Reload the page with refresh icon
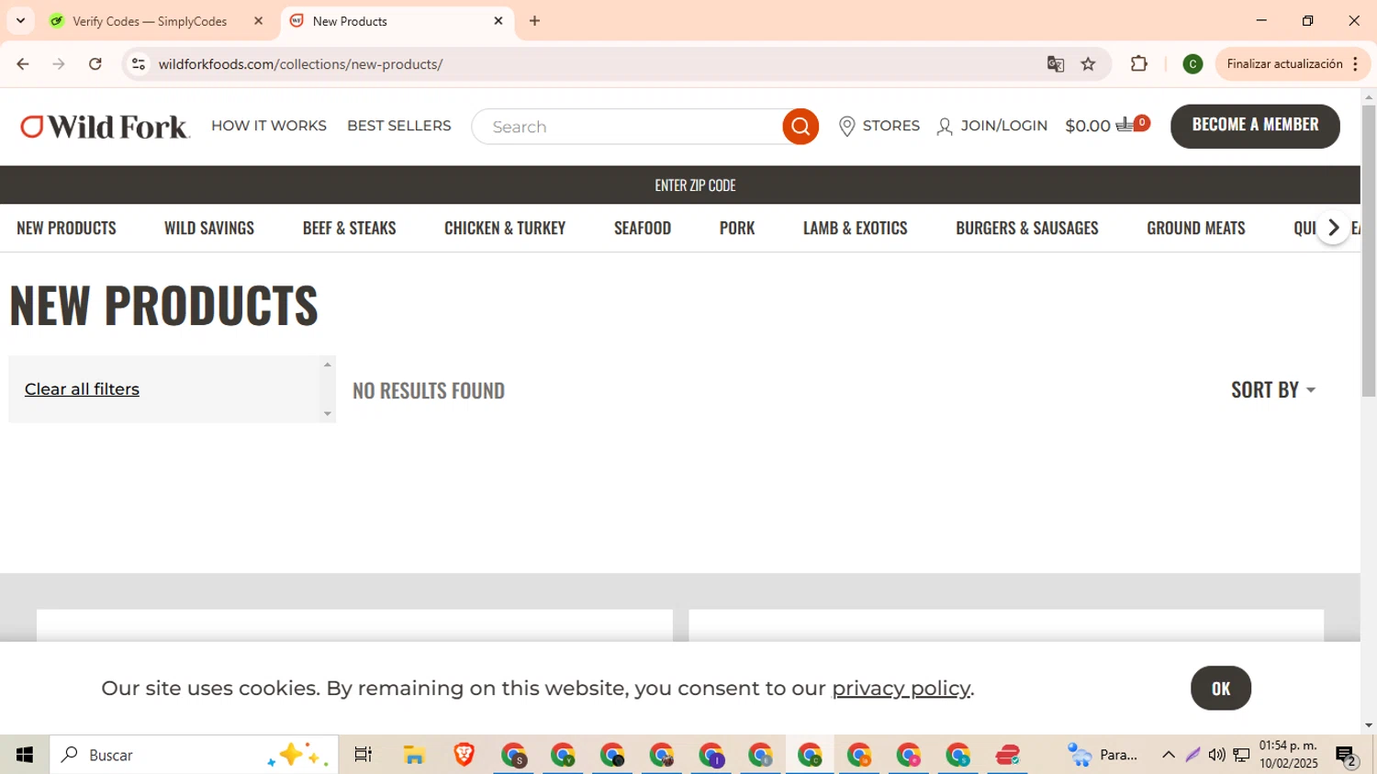1377x774 pixels. (x=95, y=64)
